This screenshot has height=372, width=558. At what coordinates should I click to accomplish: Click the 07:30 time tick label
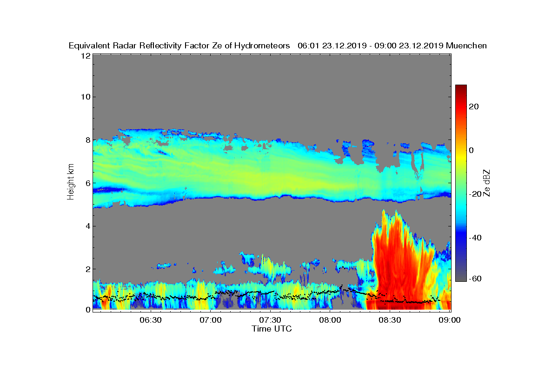coord(270,320)
